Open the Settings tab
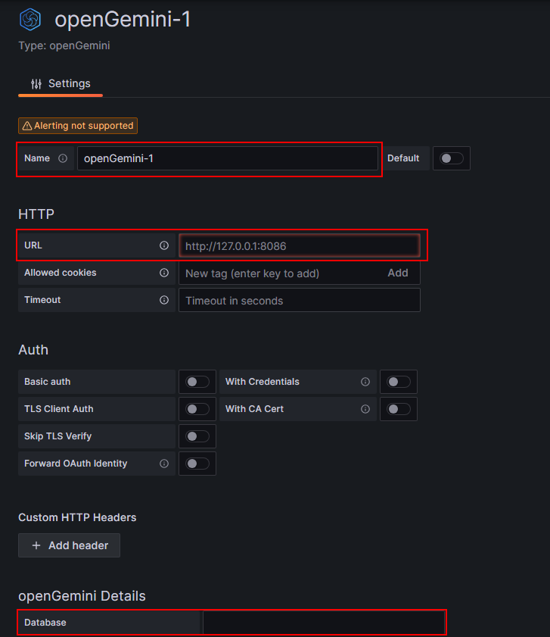Screen dimensions: 550x637 click(61, 83)
